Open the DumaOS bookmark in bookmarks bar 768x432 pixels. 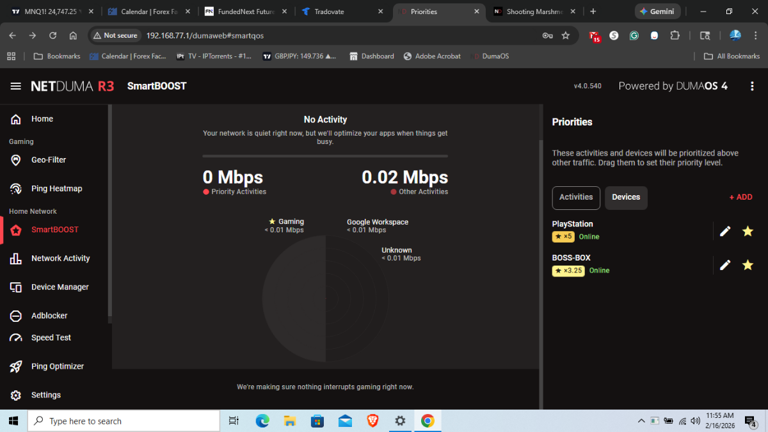coord(490,56)
